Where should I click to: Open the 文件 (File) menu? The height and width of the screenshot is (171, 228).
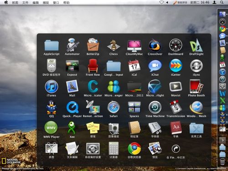pyautogui.click(x=25, y=3)
